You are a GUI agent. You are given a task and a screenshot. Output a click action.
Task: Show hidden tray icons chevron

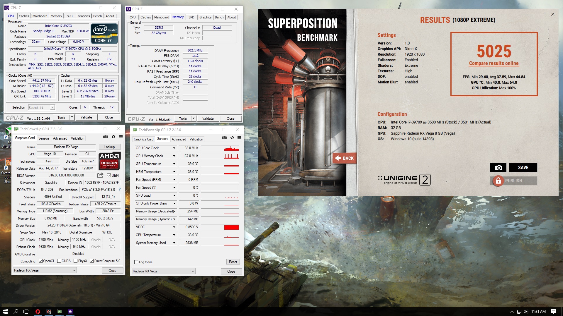512,312
